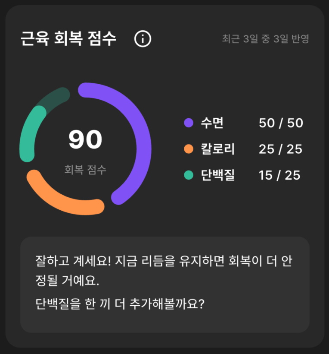
Task: Click the large 90 score number
Action: click(85, 139)
